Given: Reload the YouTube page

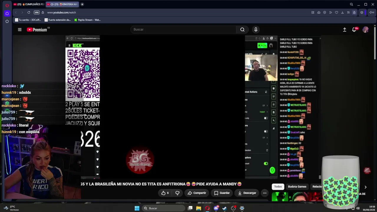Looking at the screenshot, I should (29, 12).
